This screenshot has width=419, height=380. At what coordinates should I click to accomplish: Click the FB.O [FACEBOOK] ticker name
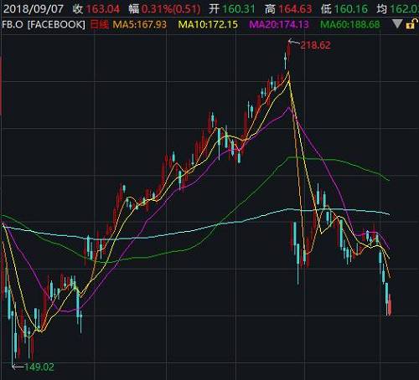pyautogui.click(x=44, y=24)
